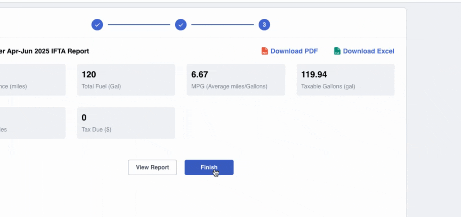Click the MPG (Average miles/Gallons) label
This screenshot has width=461, height=217.
[x=229, y=86]
